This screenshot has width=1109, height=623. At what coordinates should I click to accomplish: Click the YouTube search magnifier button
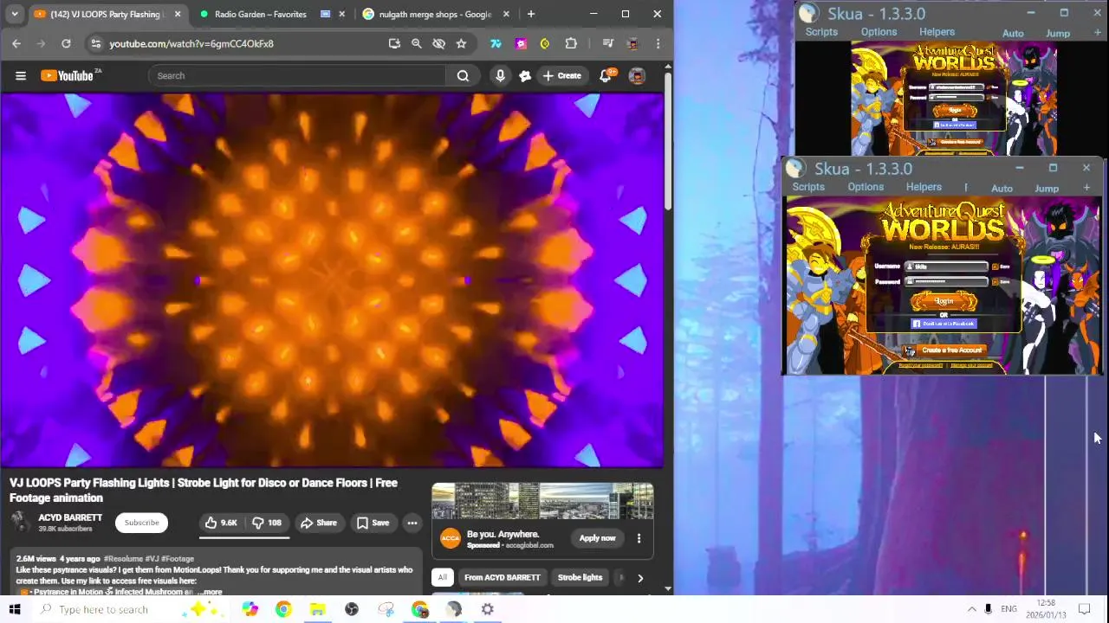tap(463, 76)
